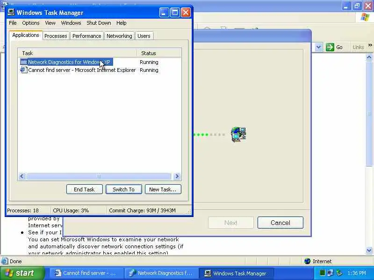The image size is (374, 280).
Task: Click the IE page scroll down arrow
Action: 369,250
